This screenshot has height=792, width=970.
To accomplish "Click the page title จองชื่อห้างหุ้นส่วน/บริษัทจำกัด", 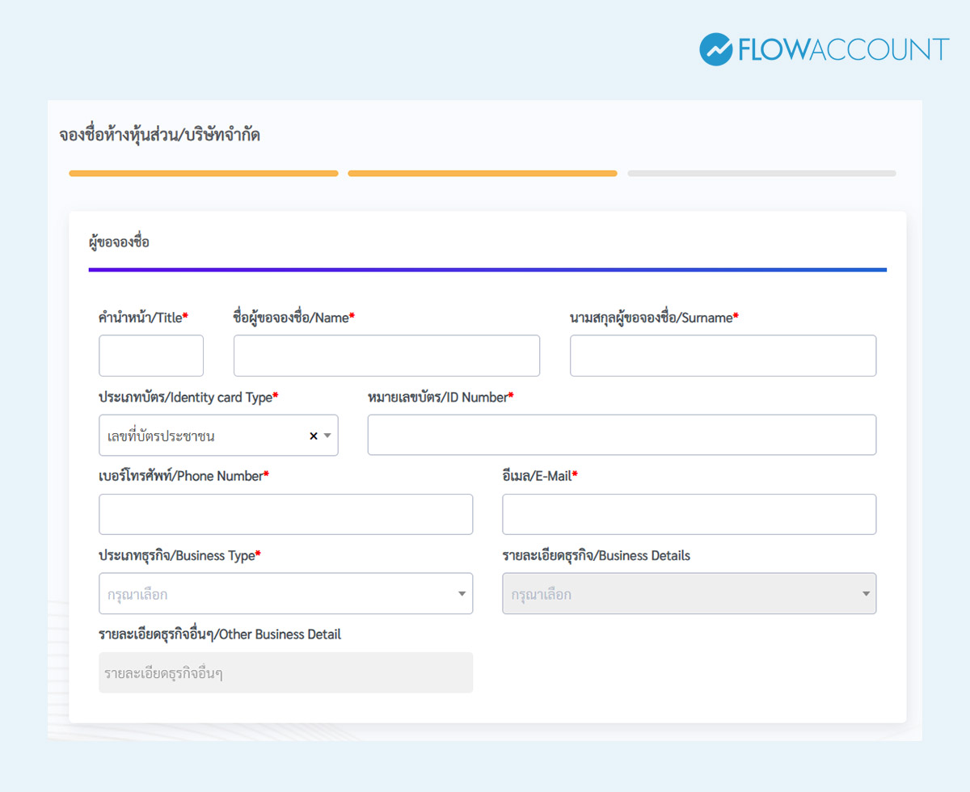I will click(x=159, y=135).
